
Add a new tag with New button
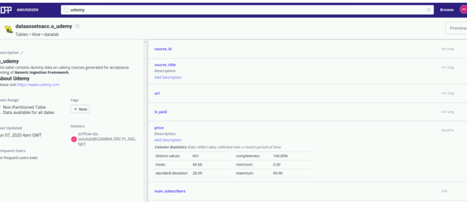(x=80, y=109)
